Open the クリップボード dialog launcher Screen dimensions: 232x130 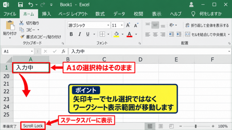[63, 43]
